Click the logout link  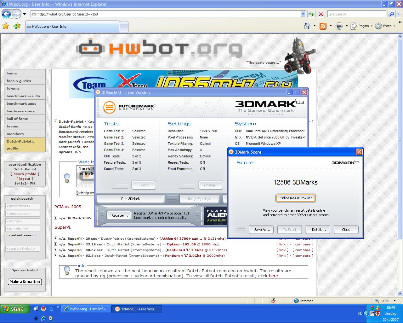(x=25, y=179)
